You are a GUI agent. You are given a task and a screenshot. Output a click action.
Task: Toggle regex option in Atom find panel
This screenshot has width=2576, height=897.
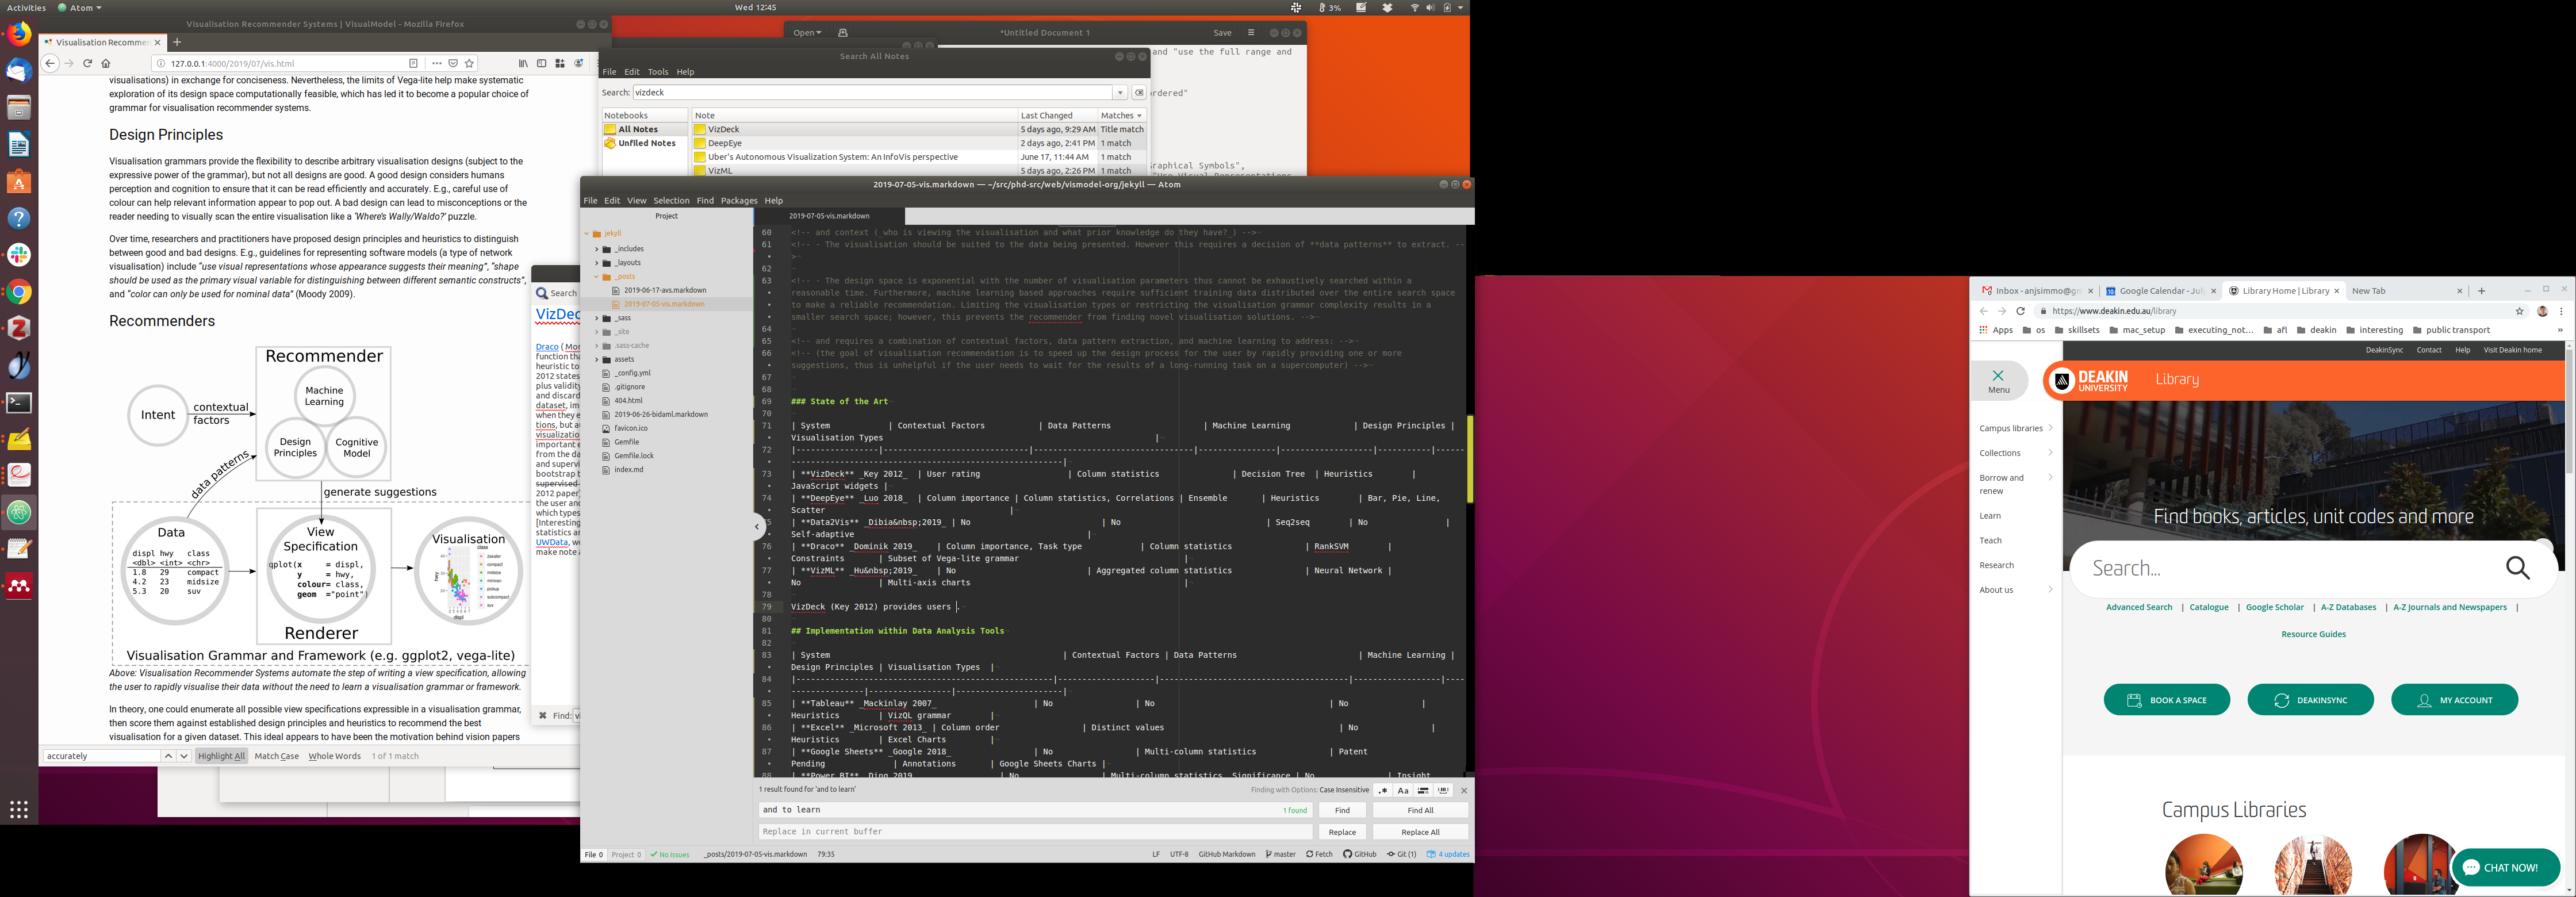[x=1383, y=790]
